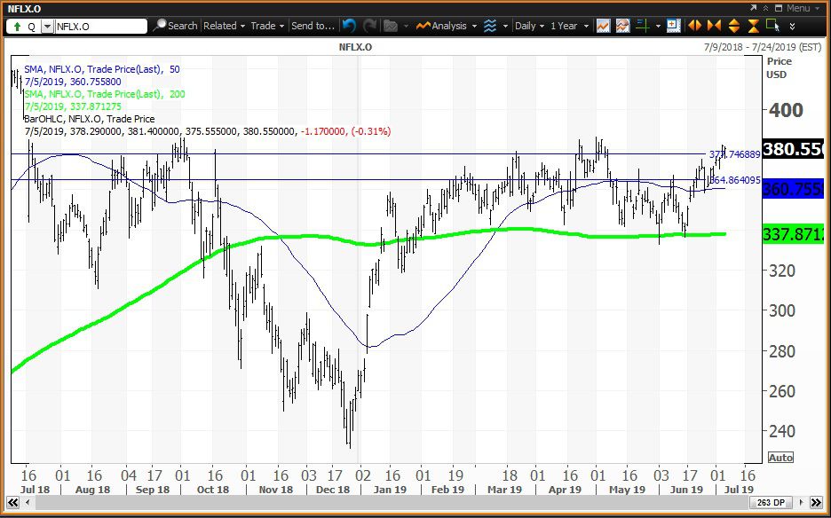Click the green 337.871 SMA price tag
Image resolution: width=831 pixels, height=518 pixels.
coord(793,233)
